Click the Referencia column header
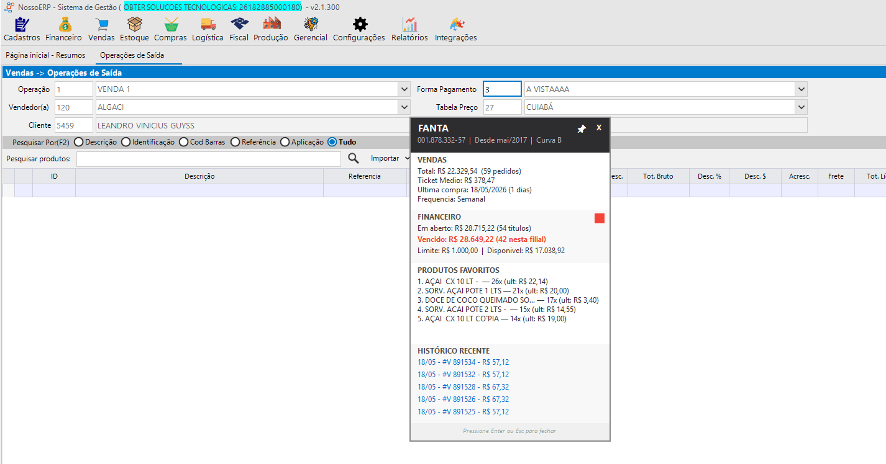 coord(365,176)
